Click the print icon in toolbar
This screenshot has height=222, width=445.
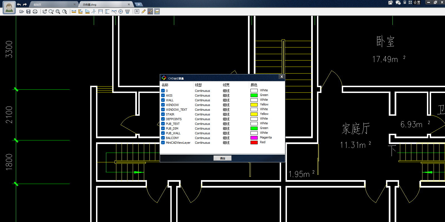[35, 12]
